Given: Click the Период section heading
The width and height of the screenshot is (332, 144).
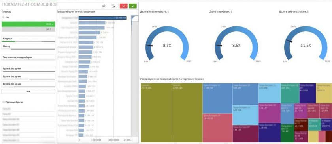Looking at the screenshot, I should [6, 11].
